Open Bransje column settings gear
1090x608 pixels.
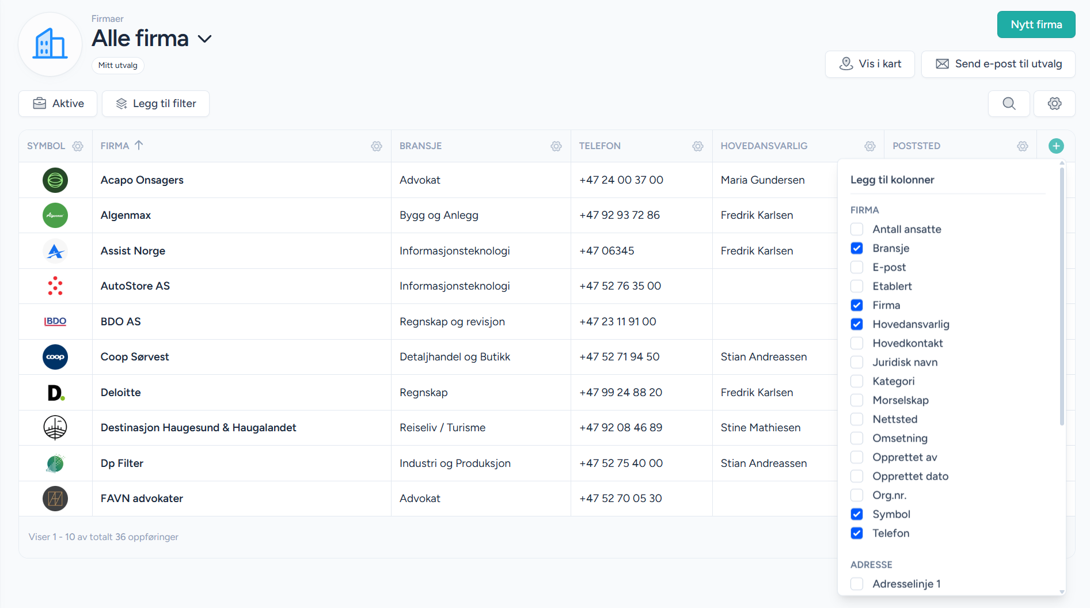pos(556,146)
